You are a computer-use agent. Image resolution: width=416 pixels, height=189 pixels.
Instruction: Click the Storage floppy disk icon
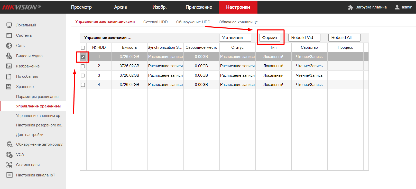(9, 87)
